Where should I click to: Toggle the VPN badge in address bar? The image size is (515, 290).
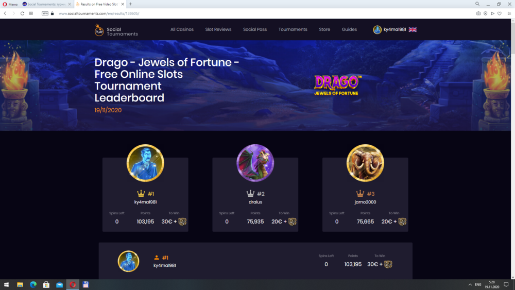coord(45,13)
